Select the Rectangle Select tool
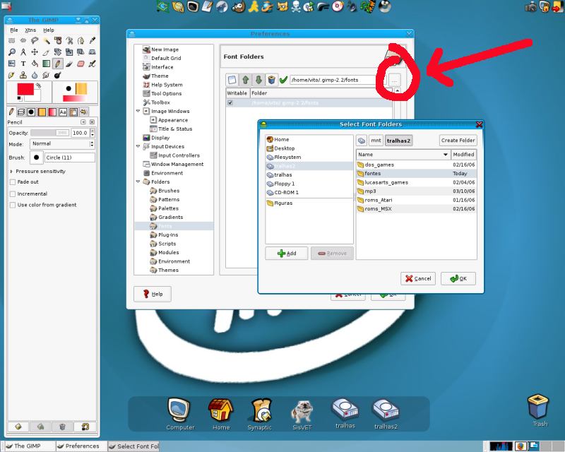This screenshot has width=565, height=452. 11,41
